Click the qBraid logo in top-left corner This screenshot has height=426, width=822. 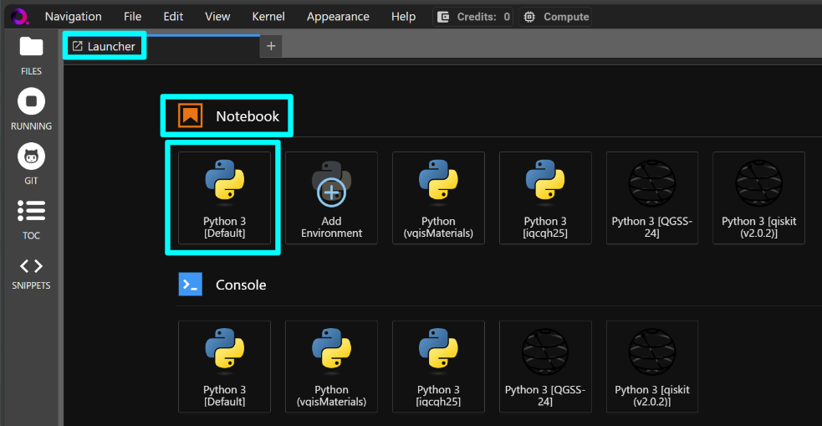[x=20, y=17]
